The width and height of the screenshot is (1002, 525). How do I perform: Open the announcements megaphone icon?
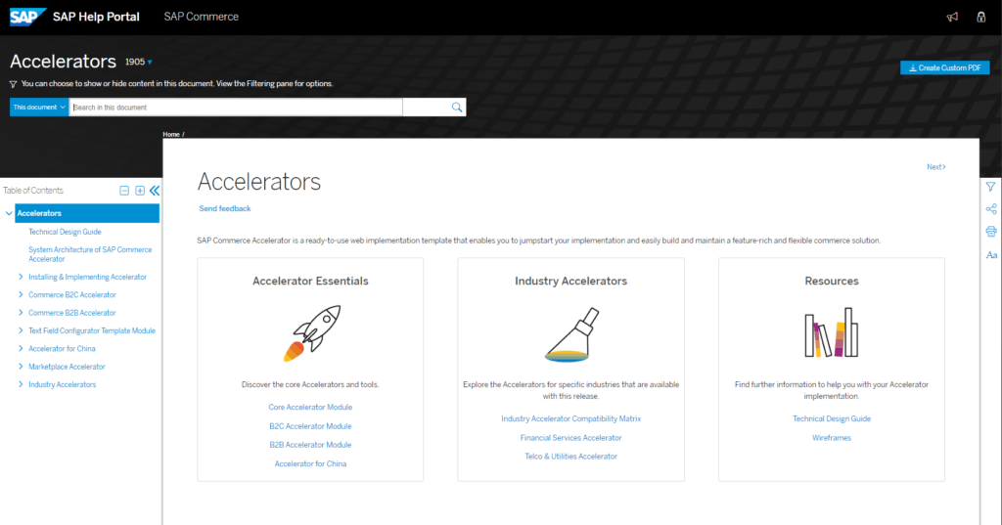[x=952, y=18]
